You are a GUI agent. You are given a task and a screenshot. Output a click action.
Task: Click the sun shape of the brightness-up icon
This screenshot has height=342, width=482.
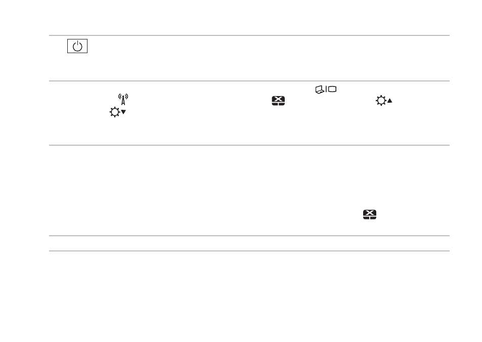click(x=381, y=101)
